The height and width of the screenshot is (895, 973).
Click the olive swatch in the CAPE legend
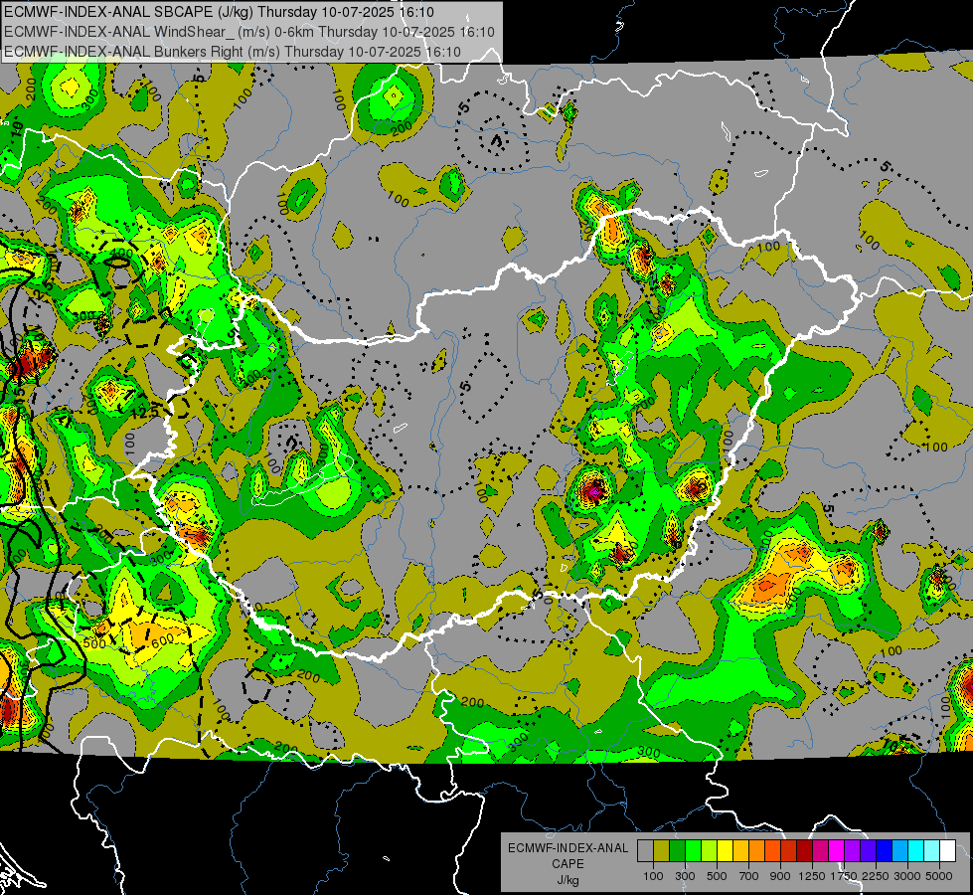[662, 850]
